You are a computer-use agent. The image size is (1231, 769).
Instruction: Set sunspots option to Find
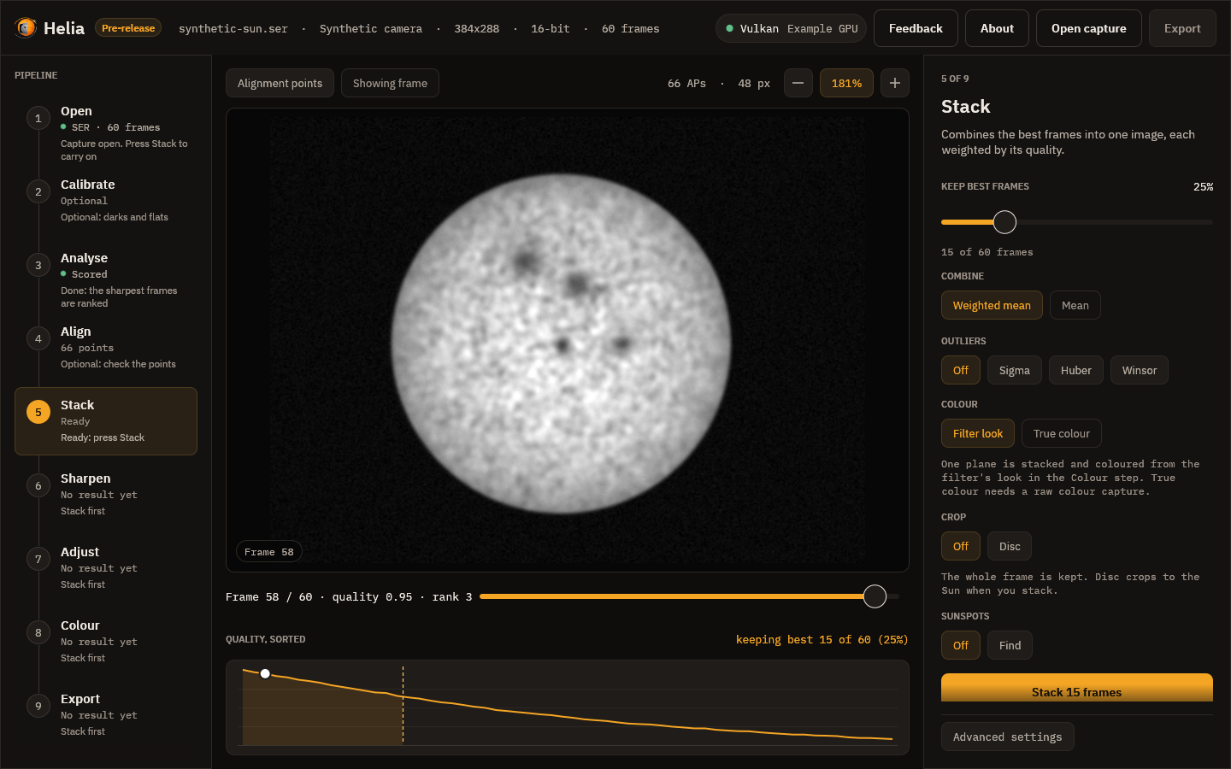tap(1010, 645)
